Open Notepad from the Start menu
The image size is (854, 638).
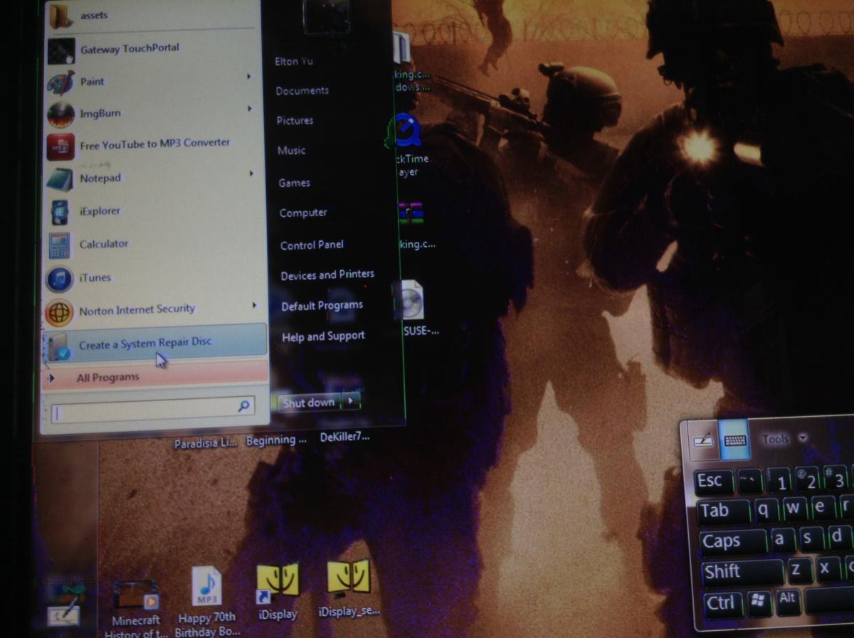151,178
